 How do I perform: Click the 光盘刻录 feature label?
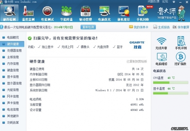103,47
